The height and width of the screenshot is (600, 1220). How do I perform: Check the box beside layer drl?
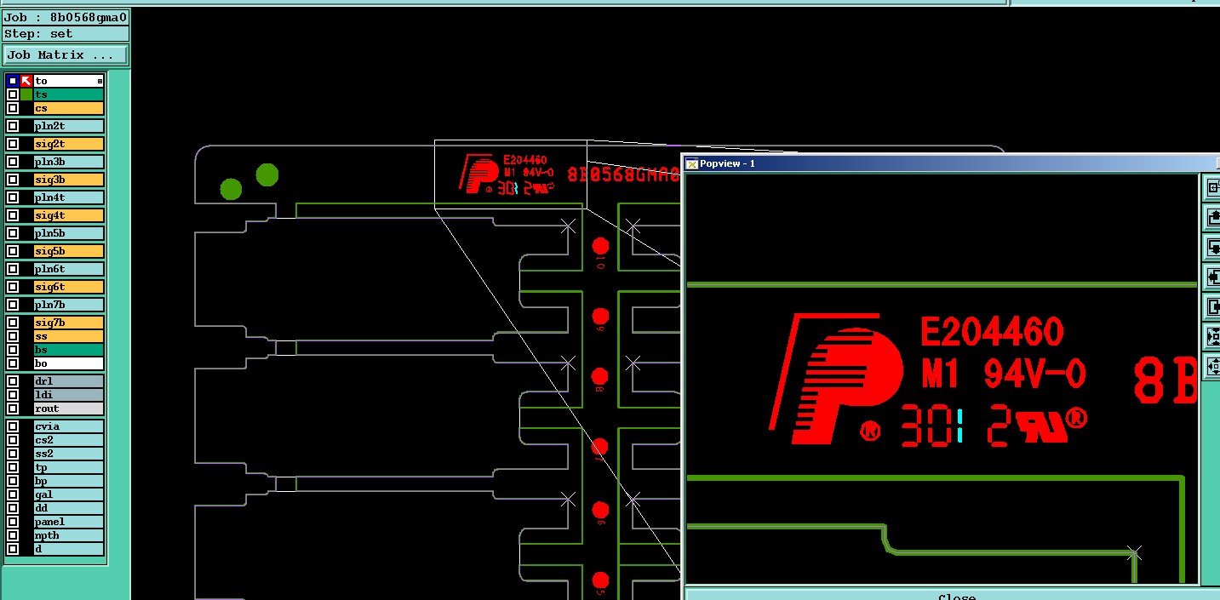[13, 381]
